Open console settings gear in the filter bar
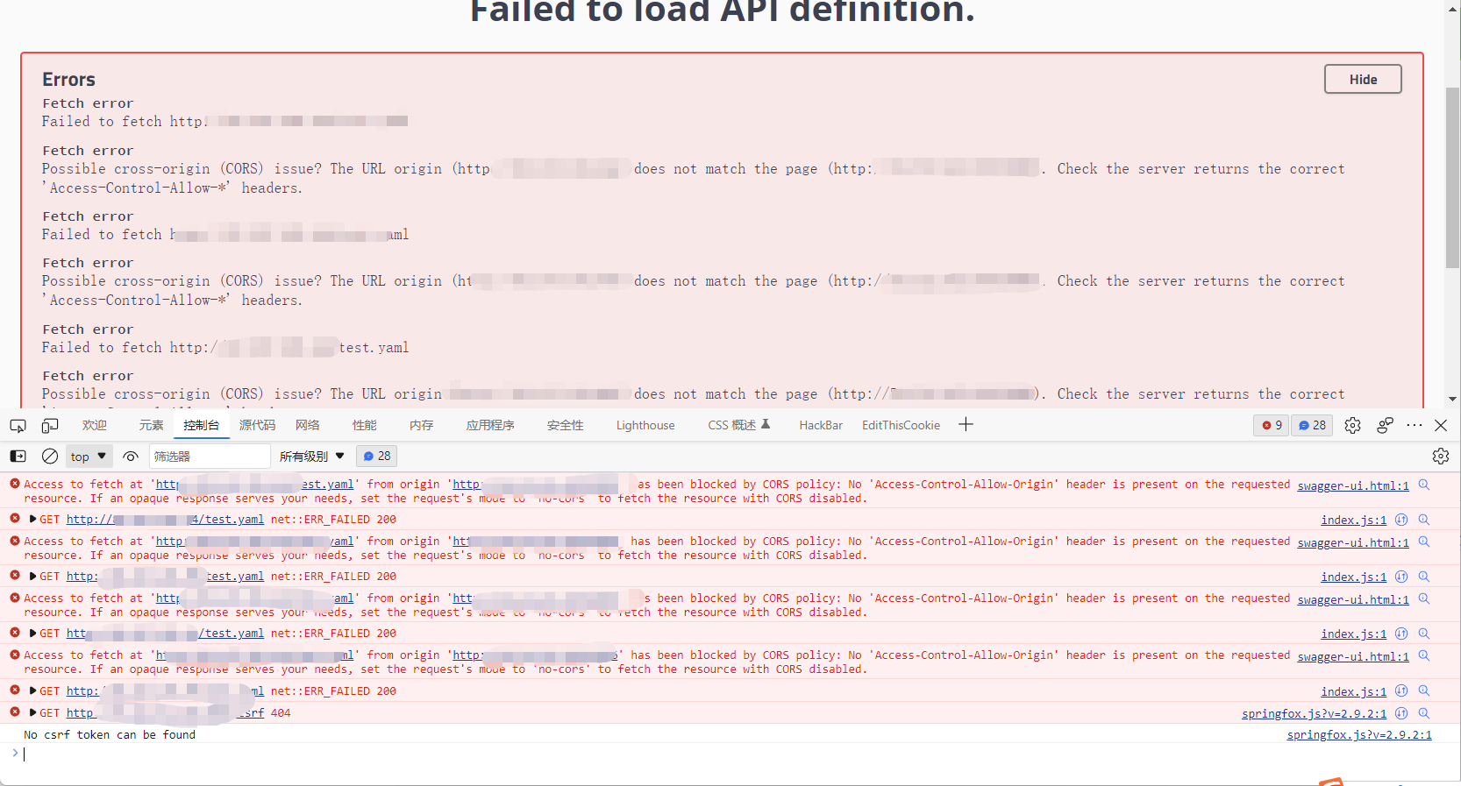Screen dimensions: 1461x786 point(1441,457)
